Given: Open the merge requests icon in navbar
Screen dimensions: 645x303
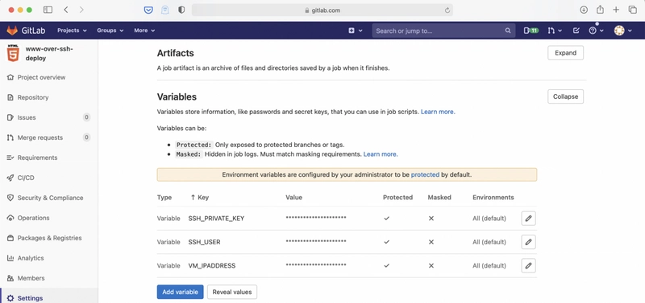Looking at the screenshot, I should coord(555,31).
